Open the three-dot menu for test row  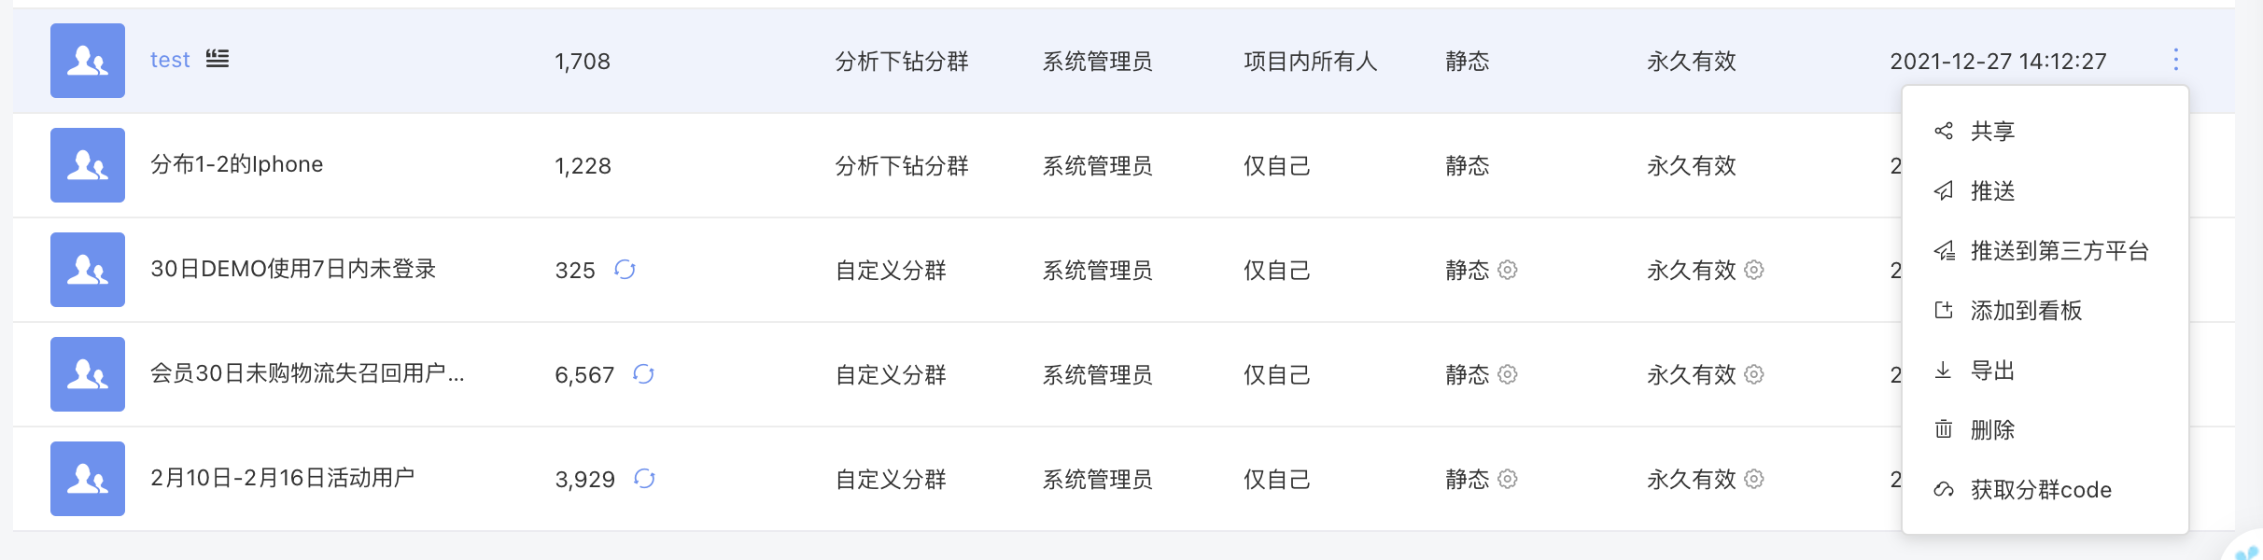2176,60
